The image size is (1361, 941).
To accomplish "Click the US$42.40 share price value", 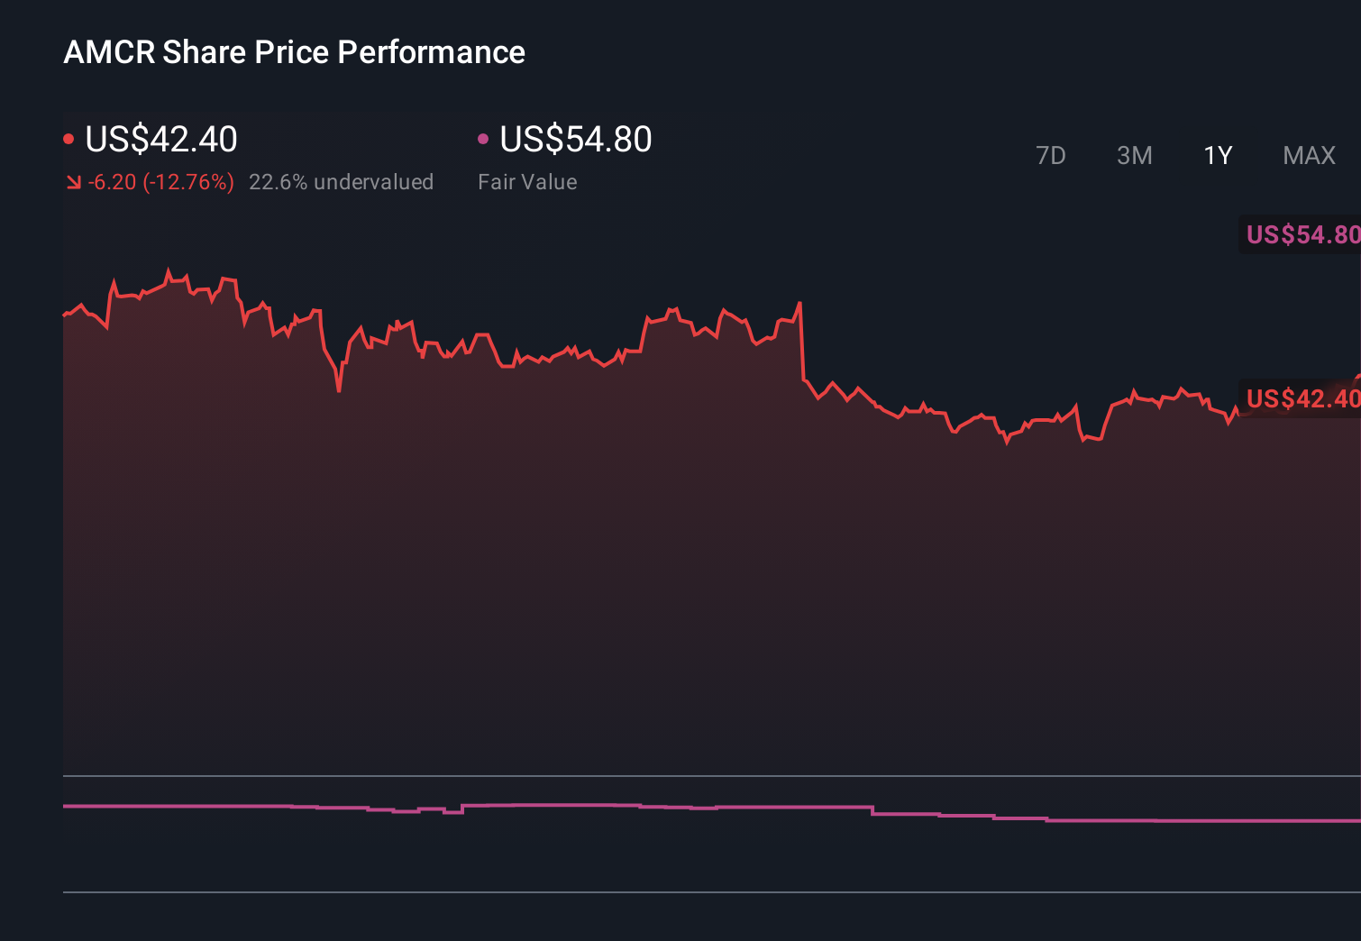I will pos(160,140).
